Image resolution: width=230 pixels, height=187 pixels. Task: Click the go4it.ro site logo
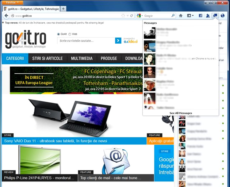pos(26,39)
